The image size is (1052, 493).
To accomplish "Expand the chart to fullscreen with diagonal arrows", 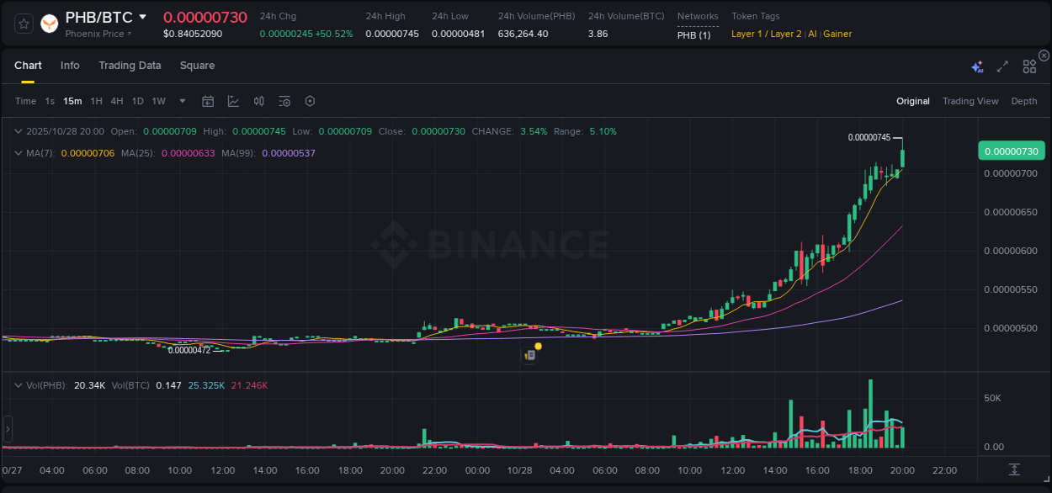I will tap(1002, 66).
